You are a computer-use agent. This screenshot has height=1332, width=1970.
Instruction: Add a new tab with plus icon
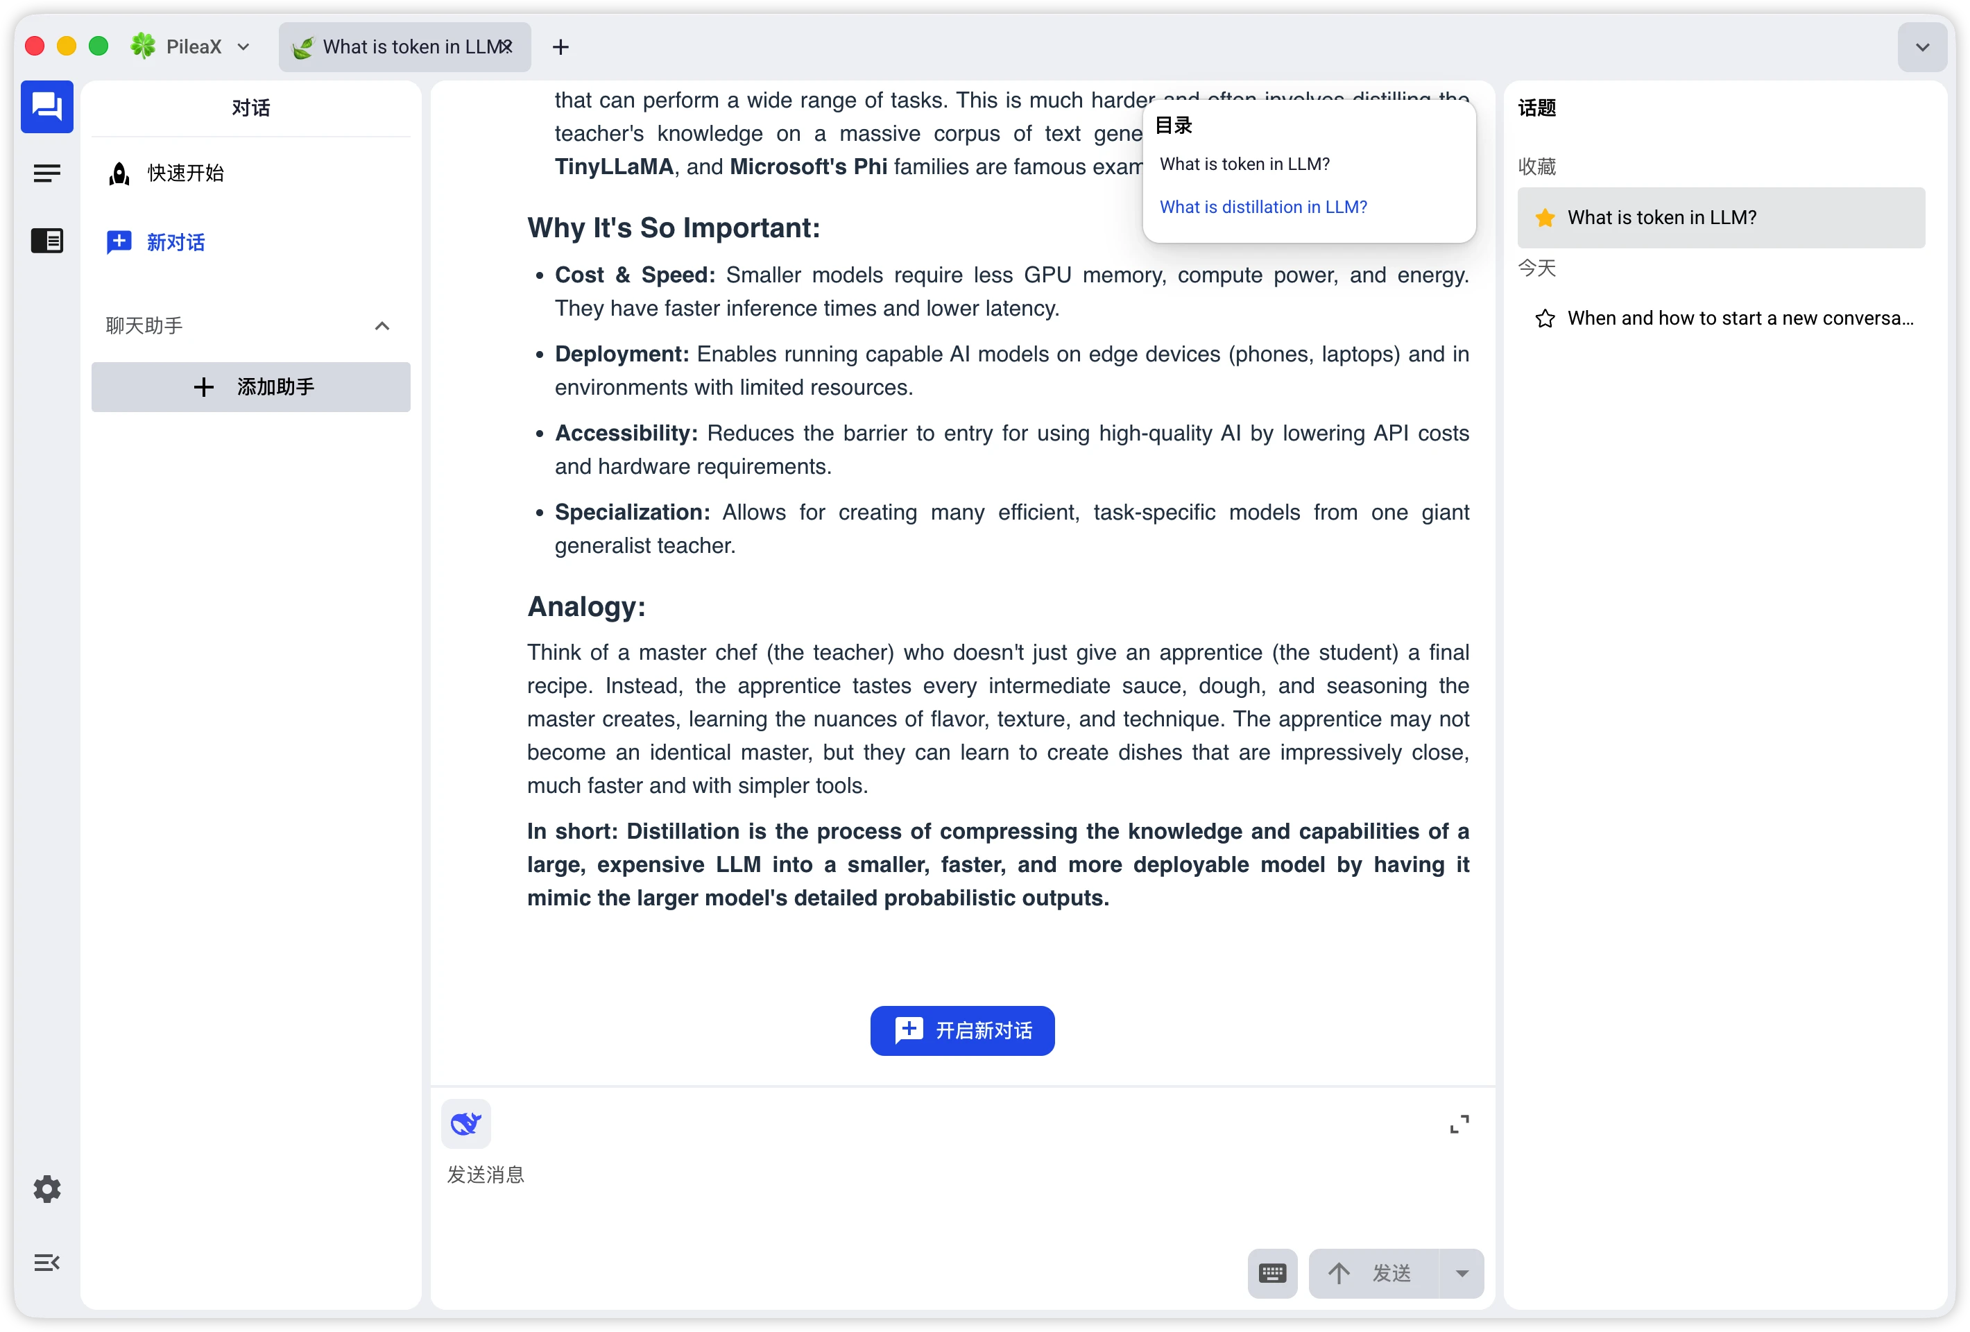pos(560,46)
